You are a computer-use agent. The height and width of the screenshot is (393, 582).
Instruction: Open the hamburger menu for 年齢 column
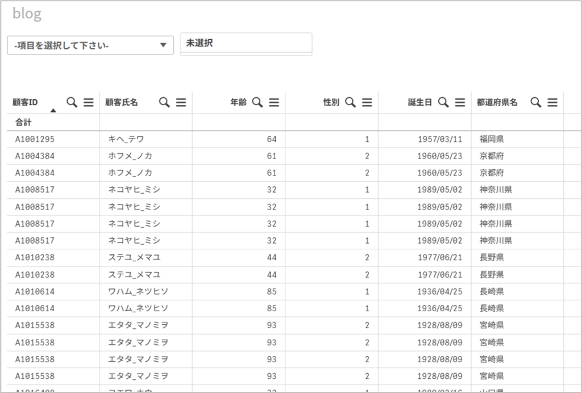pyautogui.click(x=274, y=102)
